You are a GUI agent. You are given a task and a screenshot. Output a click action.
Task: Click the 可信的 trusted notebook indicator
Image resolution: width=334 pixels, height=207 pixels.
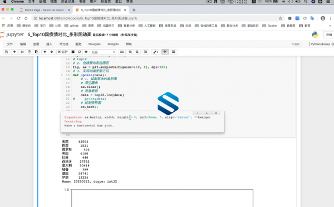(x=296, y=44)
